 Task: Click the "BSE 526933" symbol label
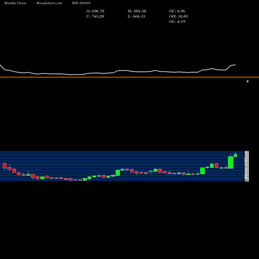click(x=81, y=3)
